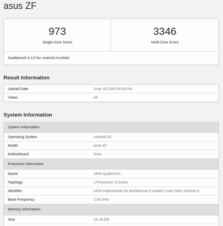Click the 'Result Information' heading
223x226 pixels.
coord(27,77)
